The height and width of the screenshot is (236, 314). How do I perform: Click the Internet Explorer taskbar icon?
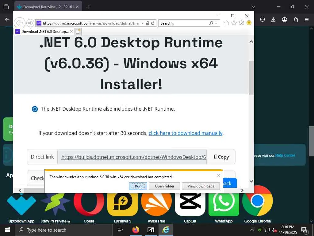[x=166, y=230]
